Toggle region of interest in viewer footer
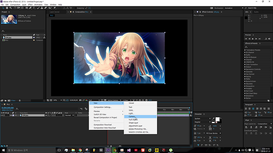This screenshot has width=273, height=153. point(102,100)
